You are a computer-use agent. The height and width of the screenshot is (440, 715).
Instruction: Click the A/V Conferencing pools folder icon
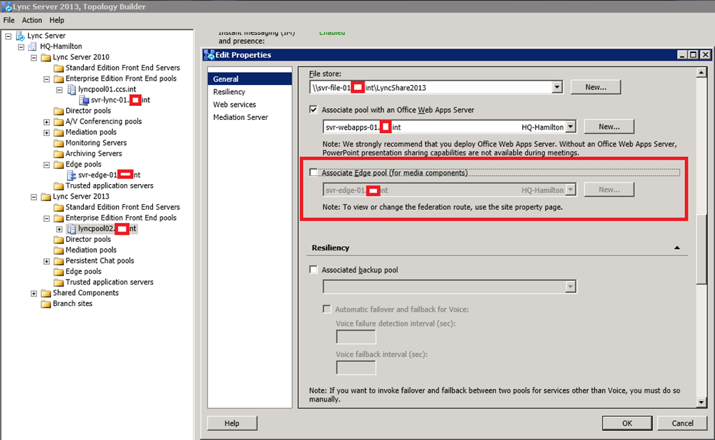tap(59, 121)
